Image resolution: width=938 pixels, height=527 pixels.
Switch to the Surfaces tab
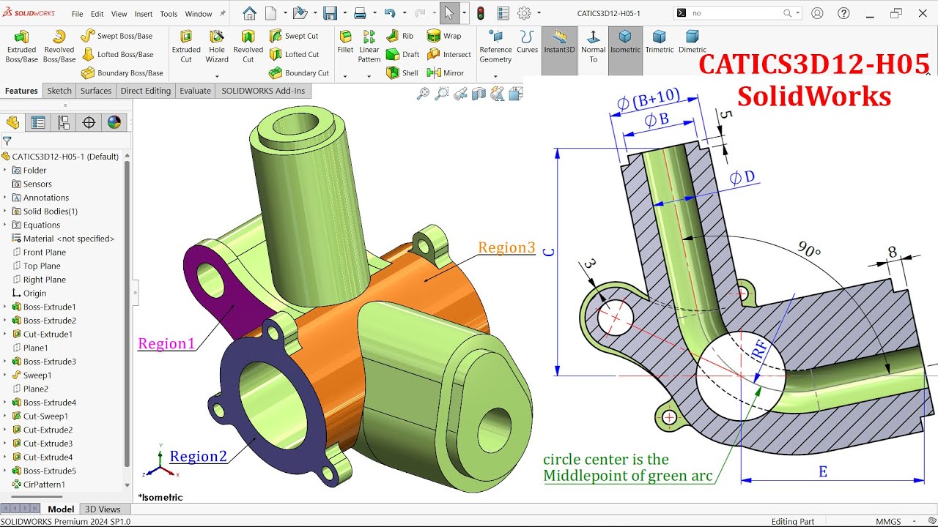pyautogui.click(x=96, y=91)
